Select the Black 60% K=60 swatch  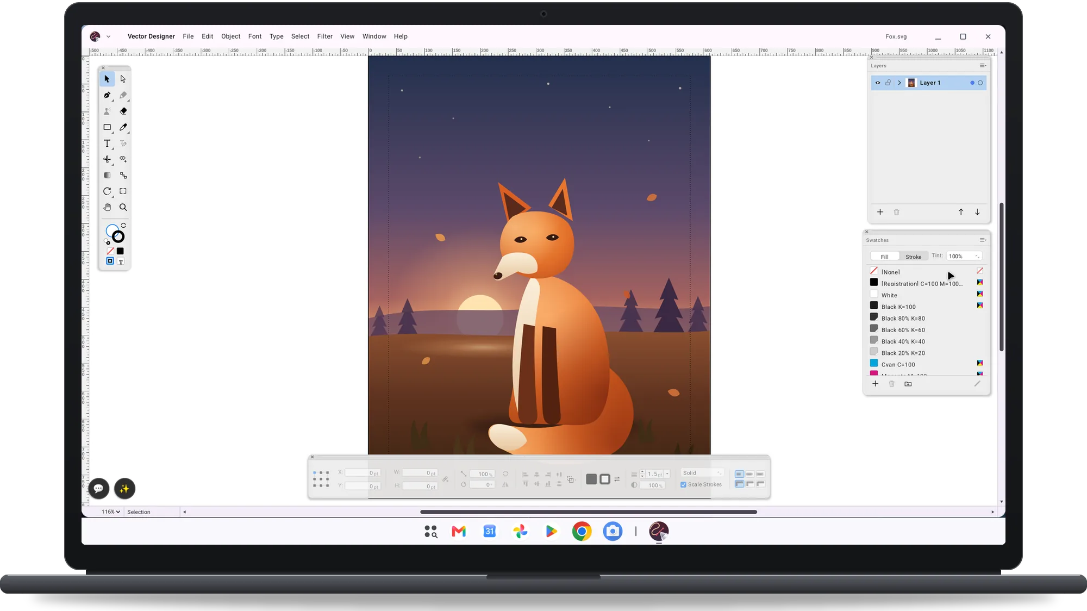coord(926,329)
